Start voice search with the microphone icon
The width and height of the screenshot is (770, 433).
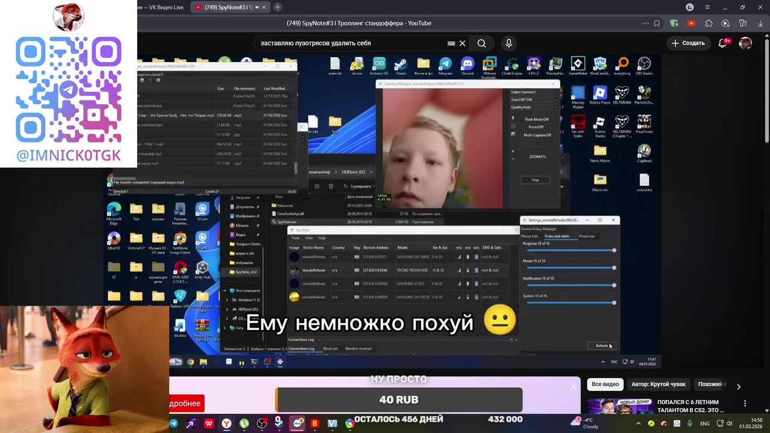(509, 43)
